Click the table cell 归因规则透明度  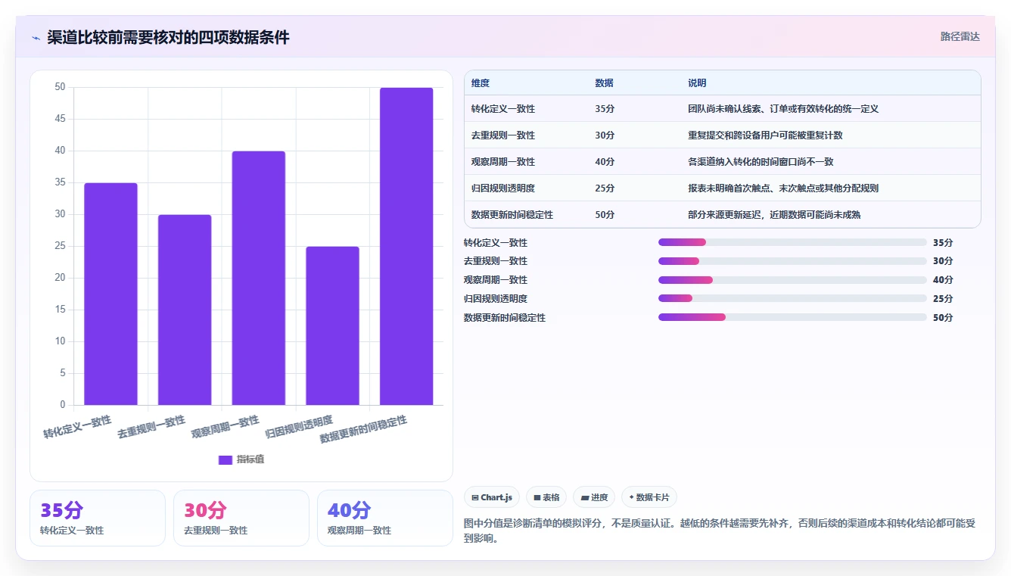(x=503, y=188)
